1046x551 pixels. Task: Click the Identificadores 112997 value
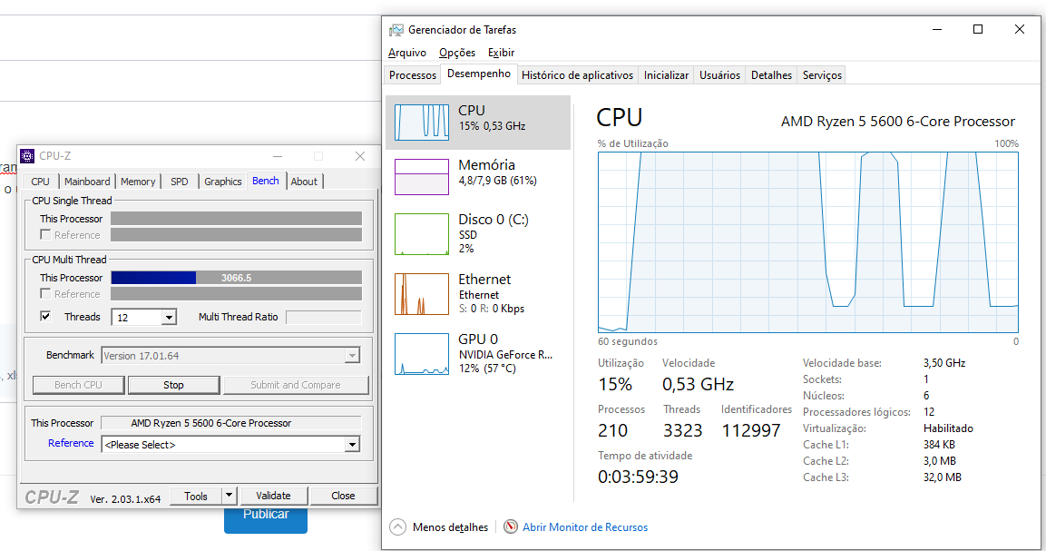750,431
